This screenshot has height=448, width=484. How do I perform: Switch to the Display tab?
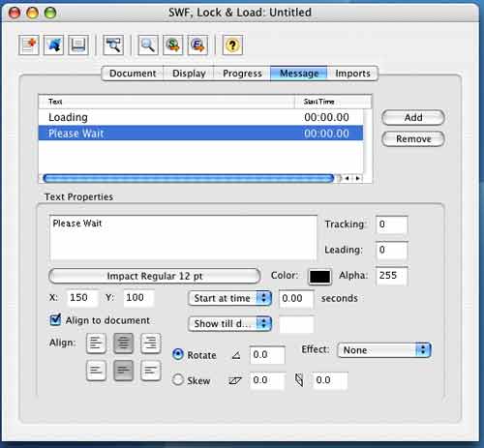point(189,74)
